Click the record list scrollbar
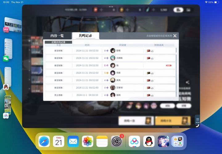 point(176,72)
